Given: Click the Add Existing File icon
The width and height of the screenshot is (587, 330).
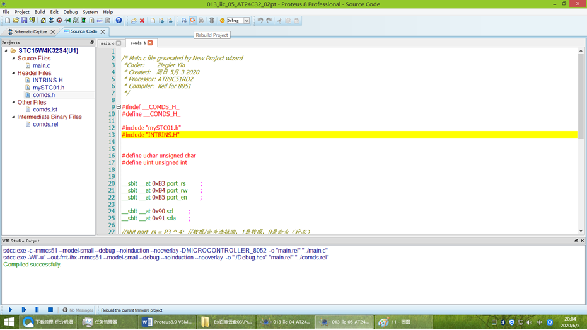Looking at the screenshot, I should pyautogui.click(x=133, y=21).
